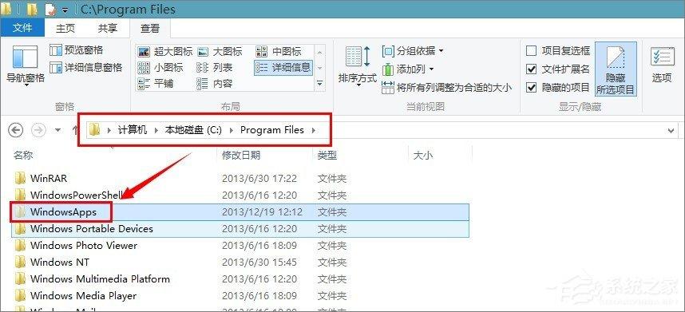Switch to the 查看 view tab
685x312 pixels.
[150, 29]
